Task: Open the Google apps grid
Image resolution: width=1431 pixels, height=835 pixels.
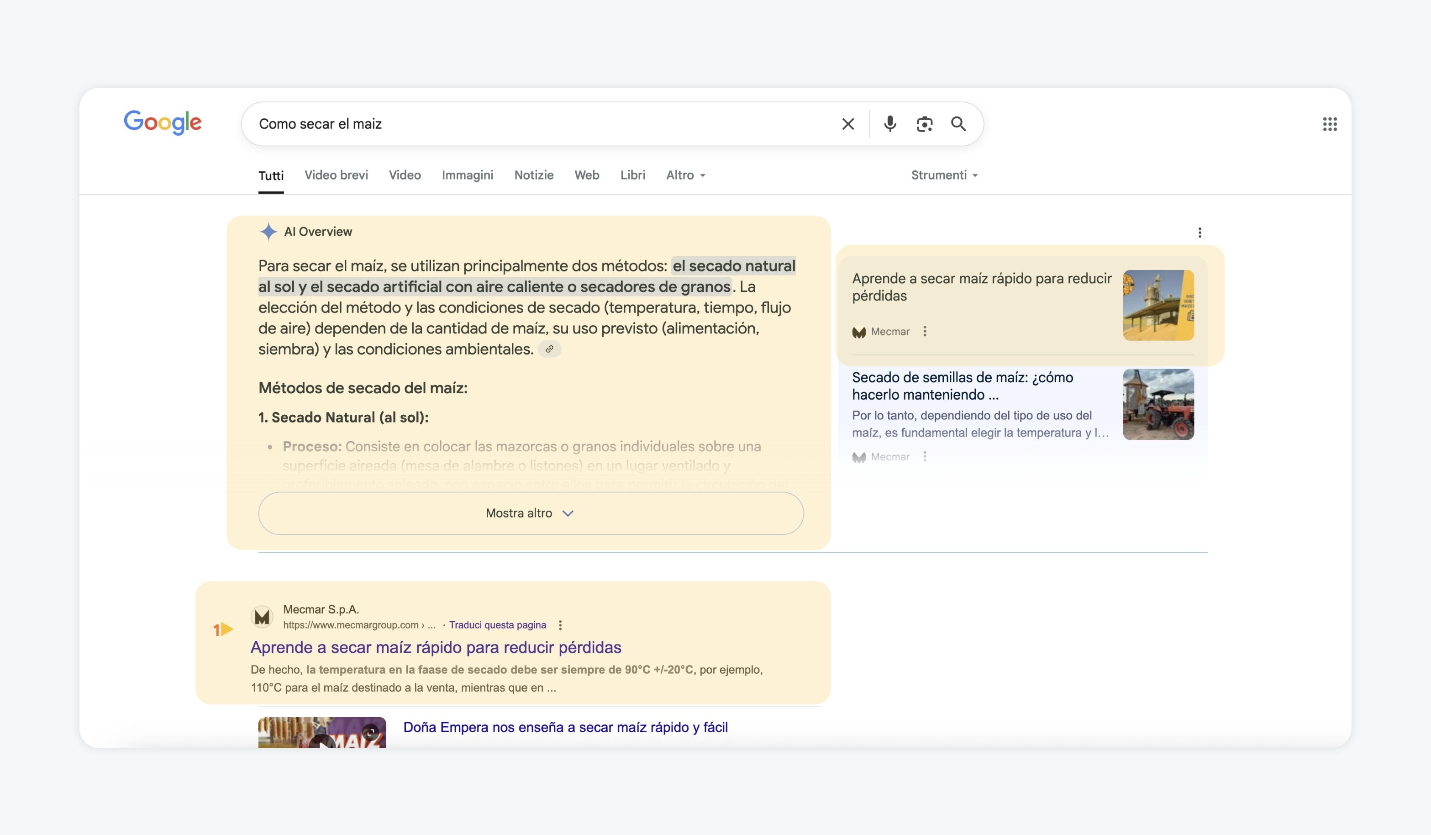Action: coord(1329,124)
